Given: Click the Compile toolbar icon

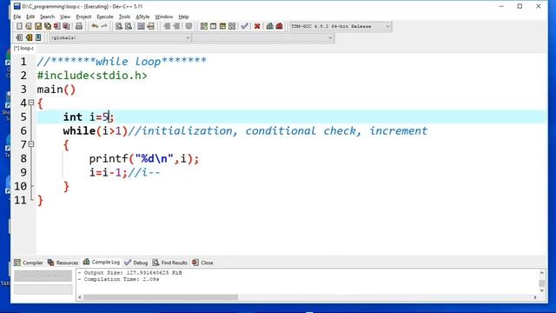Looking at the screenshot, I should pos(203,26).
